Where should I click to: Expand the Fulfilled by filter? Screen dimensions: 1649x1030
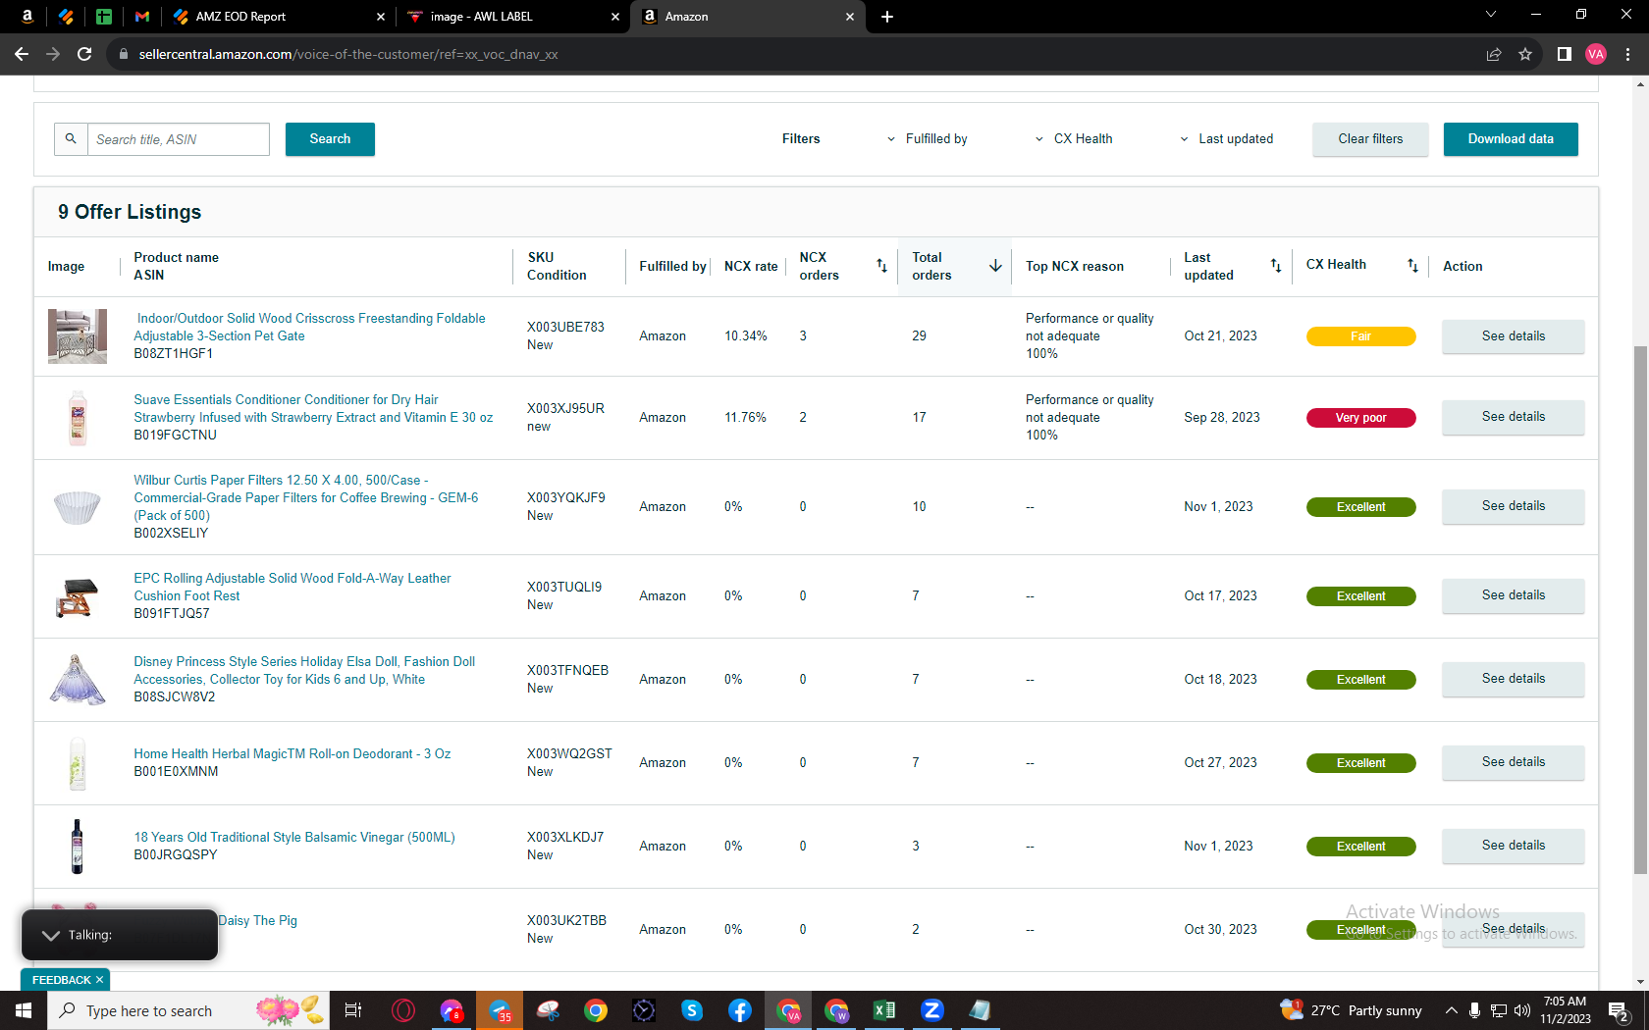pos(927,139)
